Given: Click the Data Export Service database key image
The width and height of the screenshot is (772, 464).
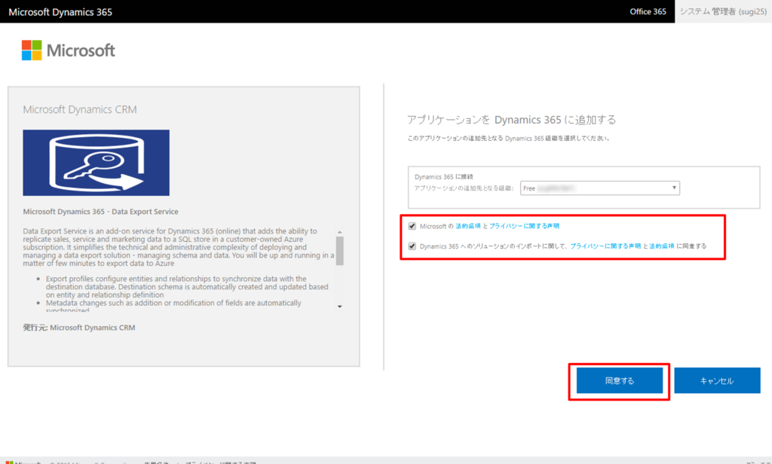Looking at the screenshot, I should (x=96, y=163).
